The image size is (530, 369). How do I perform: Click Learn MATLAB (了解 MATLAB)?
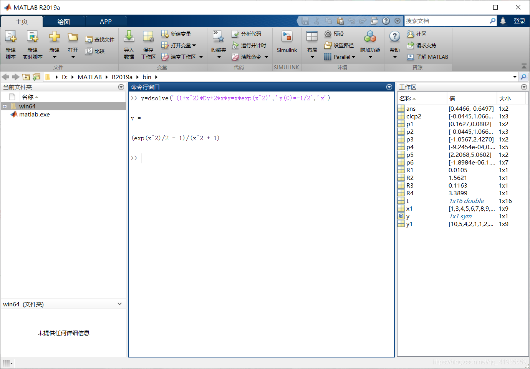pyautogui.click(x=427, y=57)
